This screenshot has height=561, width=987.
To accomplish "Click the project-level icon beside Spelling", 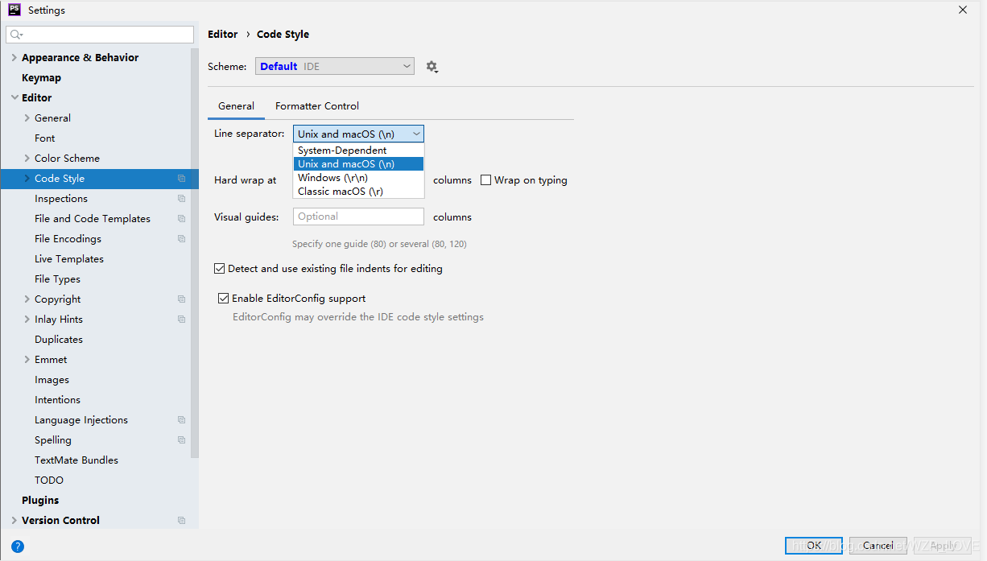I will pos(181,440).
